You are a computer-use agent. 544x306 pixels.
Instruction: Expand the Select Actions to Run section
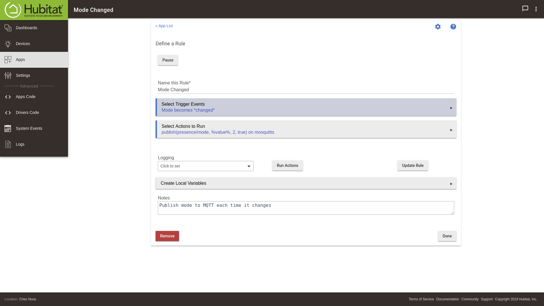coord(306,129)
